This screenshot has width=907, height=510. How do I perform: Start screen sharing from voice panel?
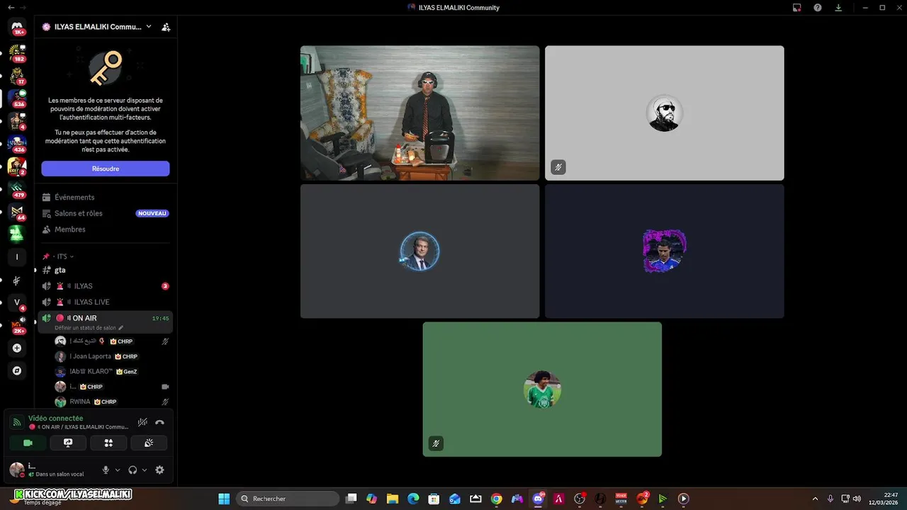tap(68, 443)
